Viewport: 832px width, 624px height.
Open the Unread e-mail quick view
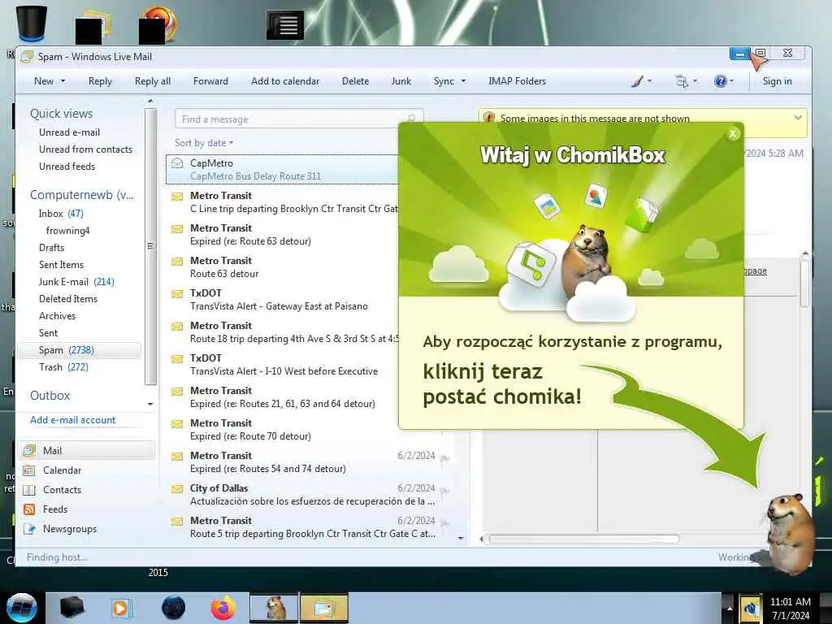click(70, 132)
